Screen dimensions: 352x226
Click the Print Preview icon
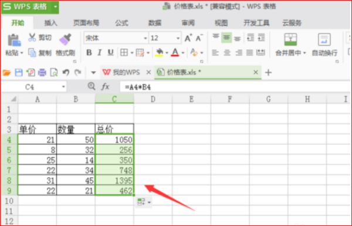(54, 73)
